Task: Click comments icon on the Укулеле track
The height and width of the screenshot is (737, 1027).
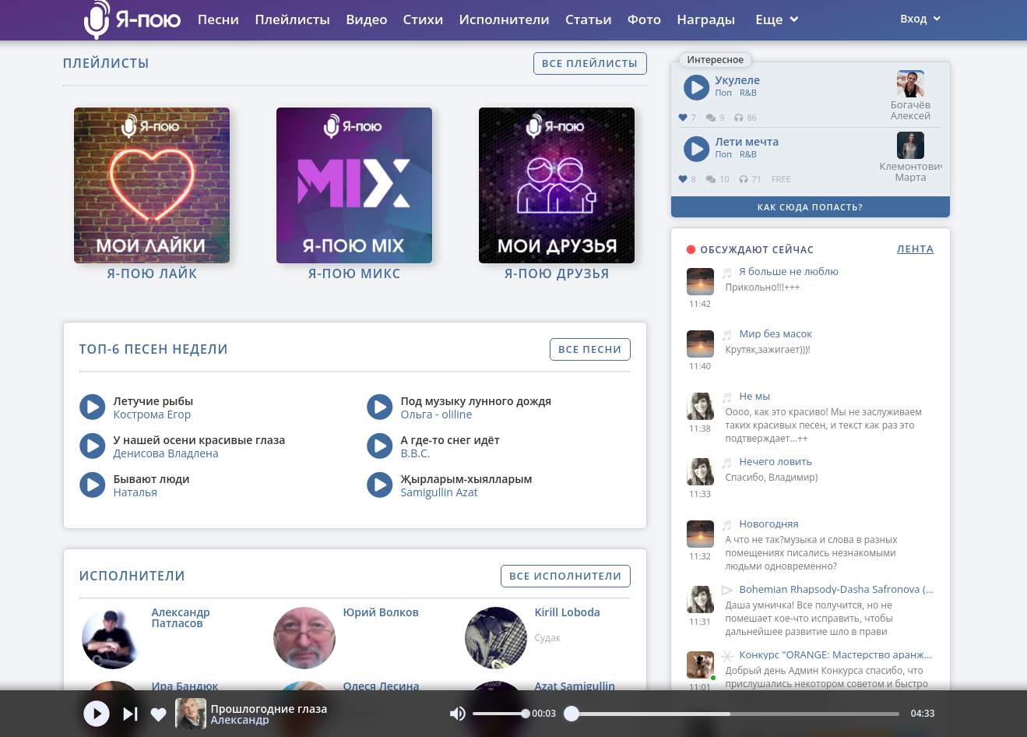Action: click(711, 118)
